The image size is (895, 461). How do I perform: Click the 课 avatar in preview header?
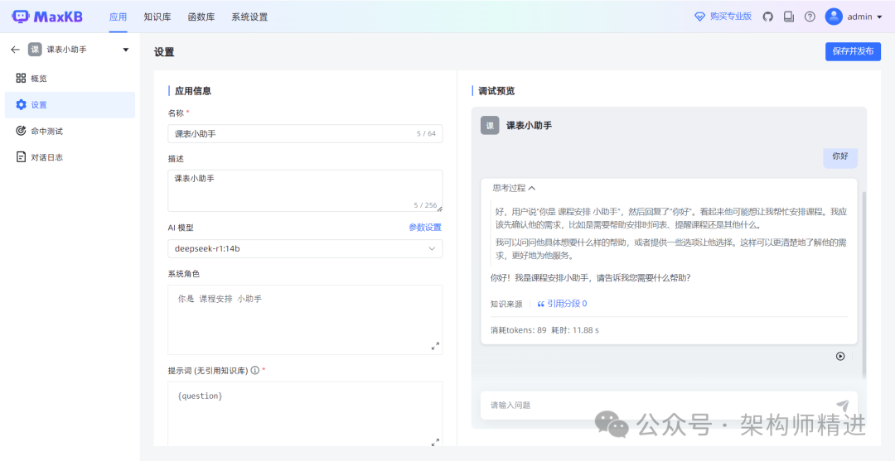(490, 125)
